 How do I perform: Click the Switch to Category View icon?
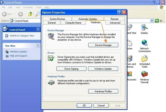point(7,36)
